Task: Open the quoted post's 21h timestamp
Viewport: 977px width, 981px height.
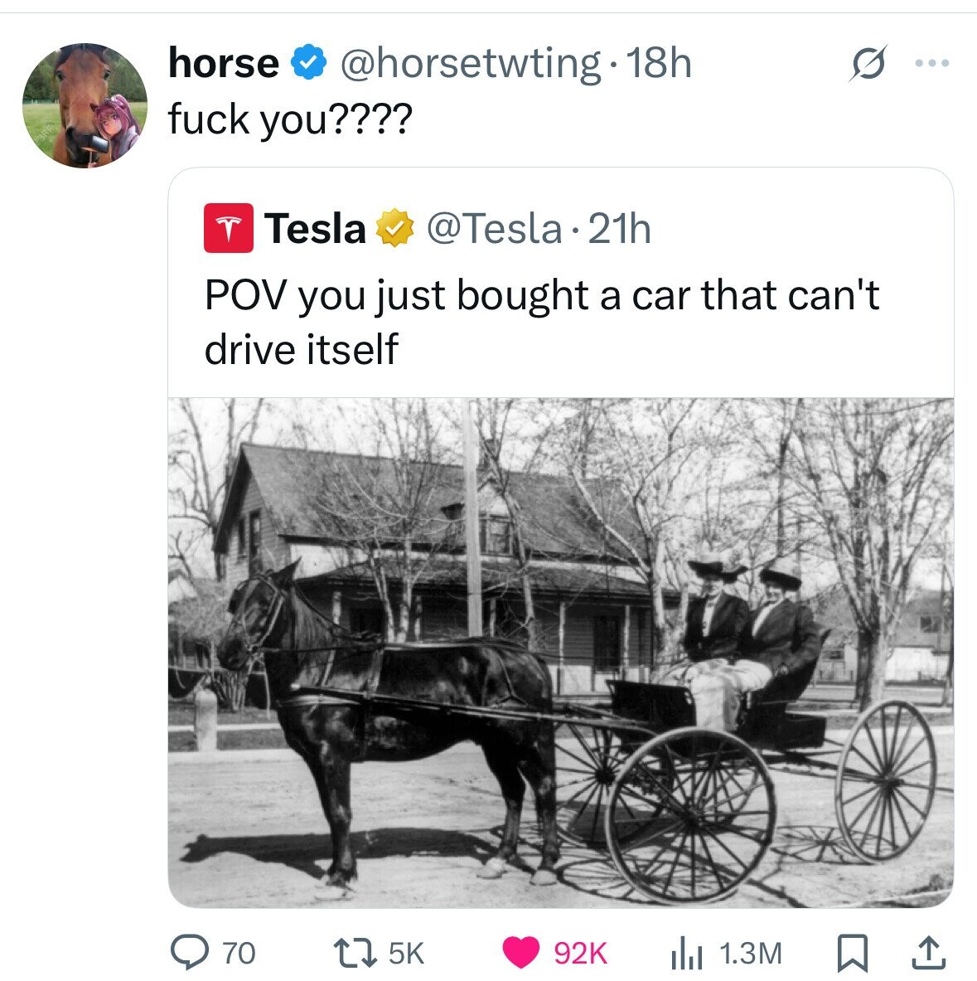Action: pos(619,229)
